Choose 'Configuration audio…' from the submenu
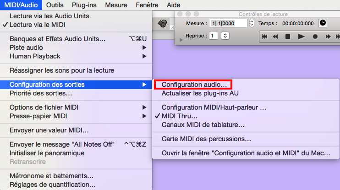Screen dimensions: 340x190 tap(194, 84)
